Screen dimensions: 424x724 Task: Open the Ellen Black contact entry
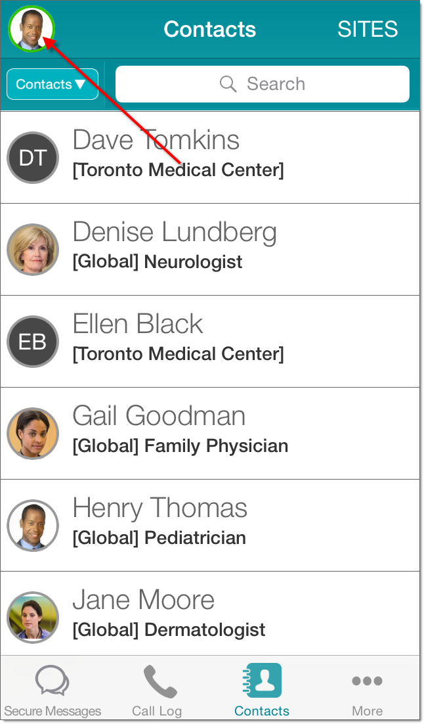click(138, 324)
